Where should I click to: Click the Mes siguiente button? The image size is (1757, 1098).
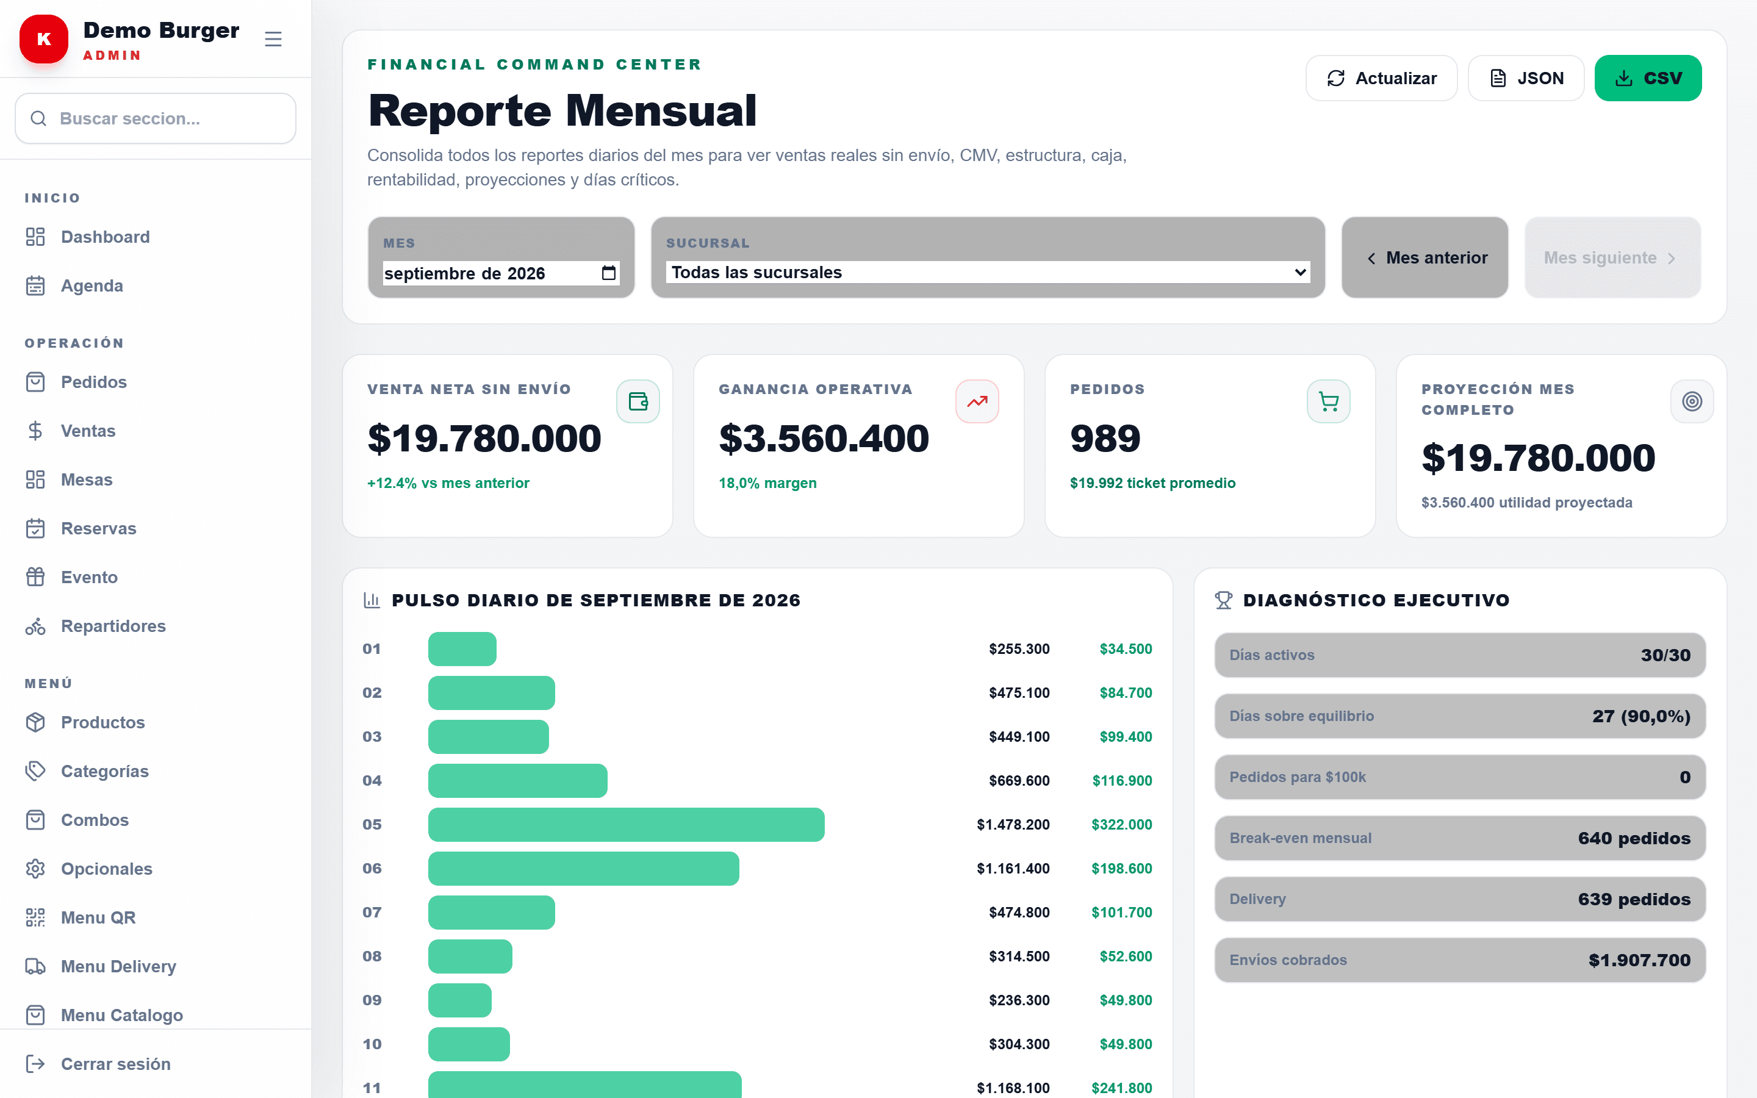tap(1612, 258)
